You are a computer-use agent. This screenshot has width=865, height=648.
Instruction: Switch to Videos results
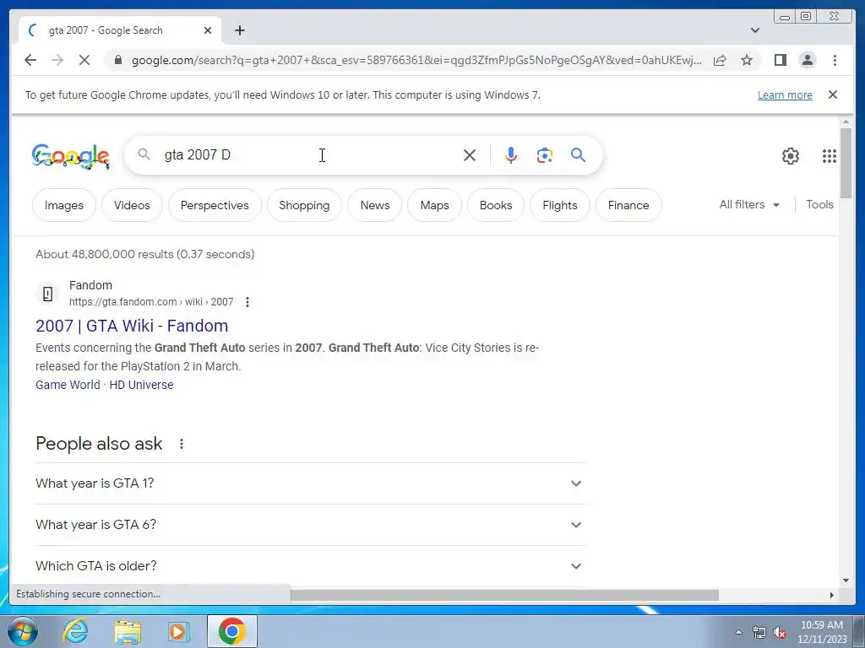click(132, 205)
